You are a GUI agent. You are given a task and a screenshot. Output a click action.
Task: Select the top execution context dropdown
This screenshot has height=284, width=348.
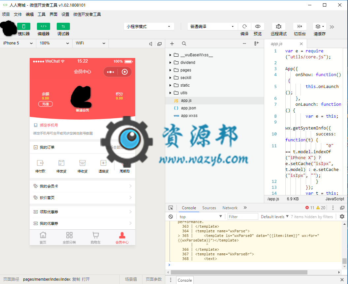point(200,216)
